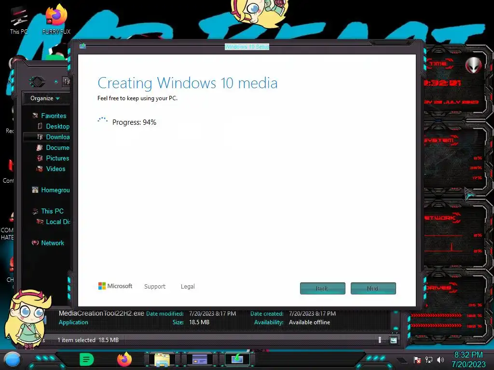This screenshot has height=370, width=494.
Task: Click the Pictures folder icon in Explorer tree
Action: (40, 158)
